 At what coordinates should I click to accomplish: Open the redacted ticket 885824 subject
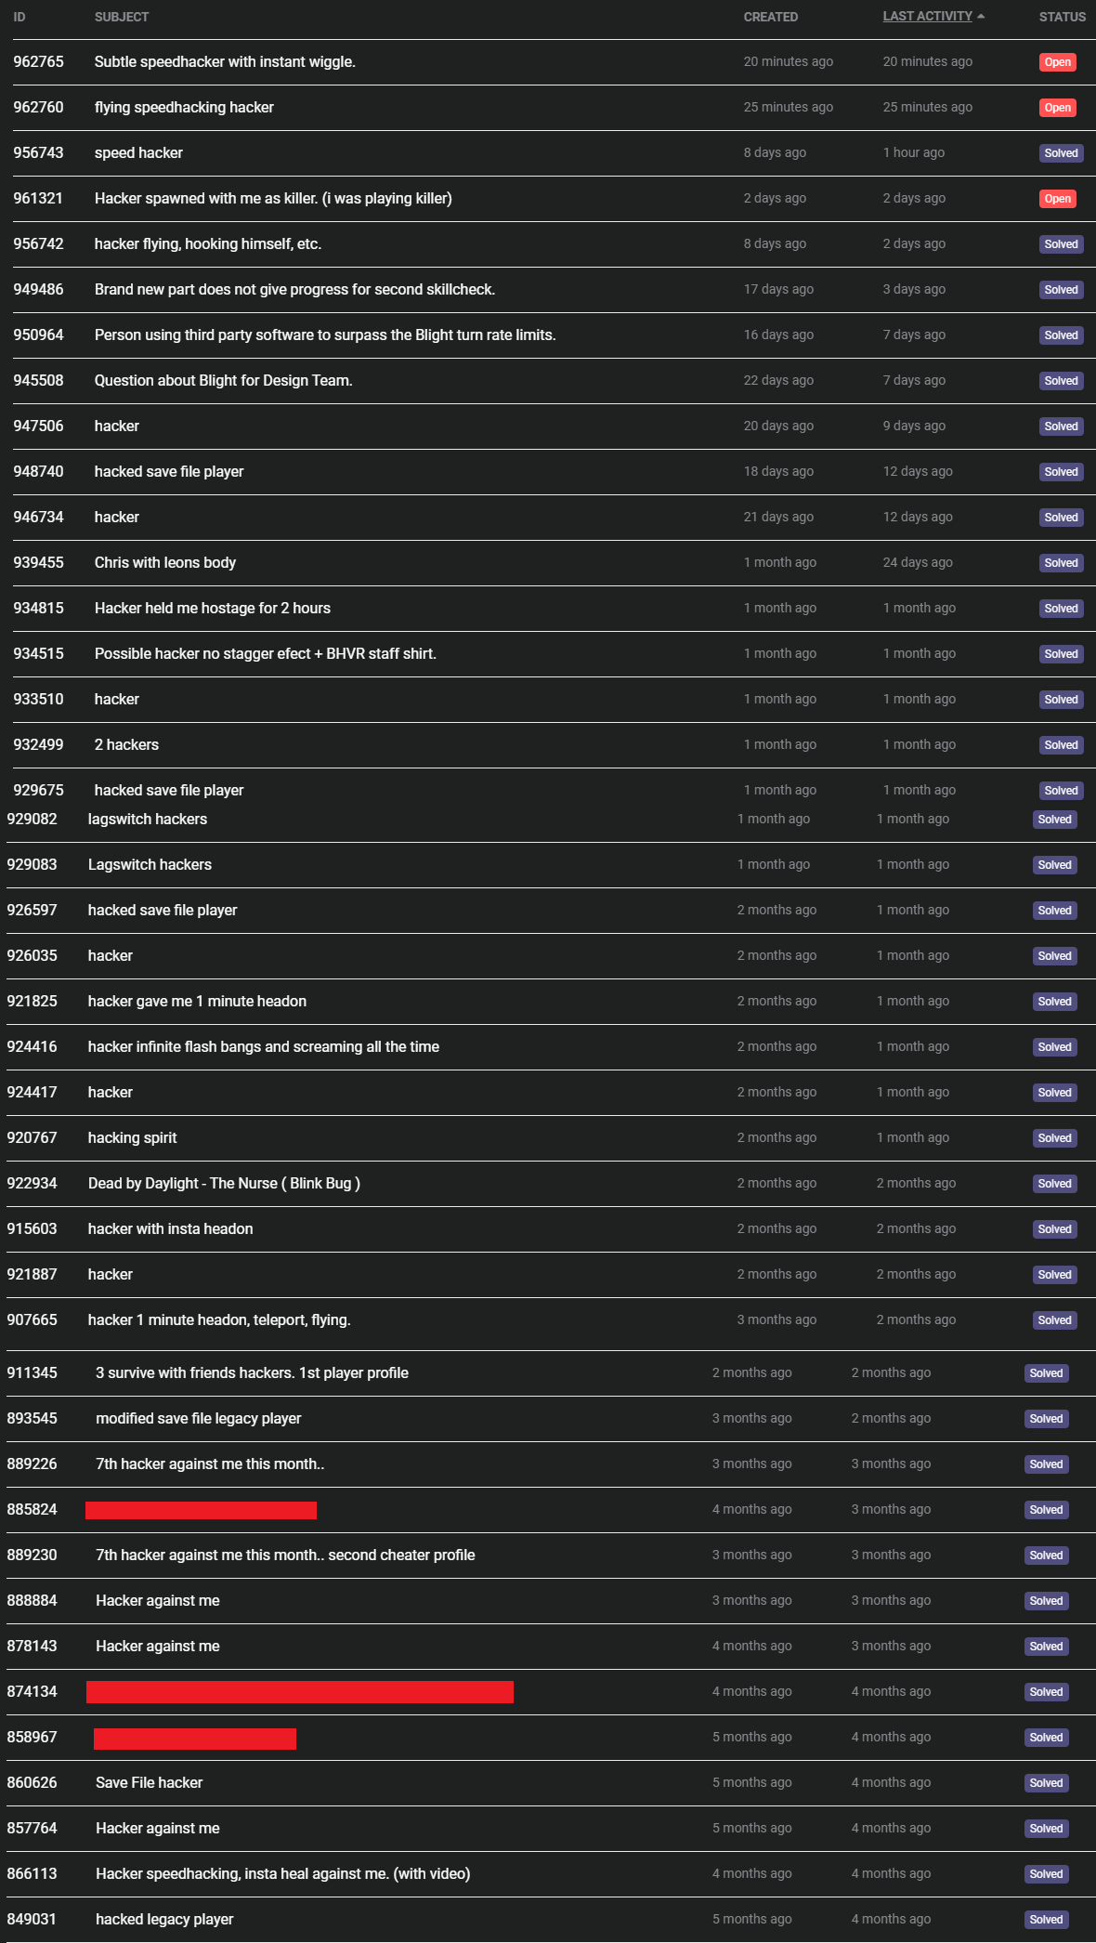click(x=201, y=1510)
